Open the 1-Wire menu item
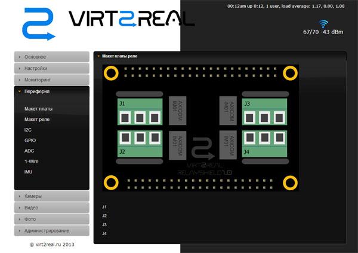358x253 pixels. click(x=32, y=161)
